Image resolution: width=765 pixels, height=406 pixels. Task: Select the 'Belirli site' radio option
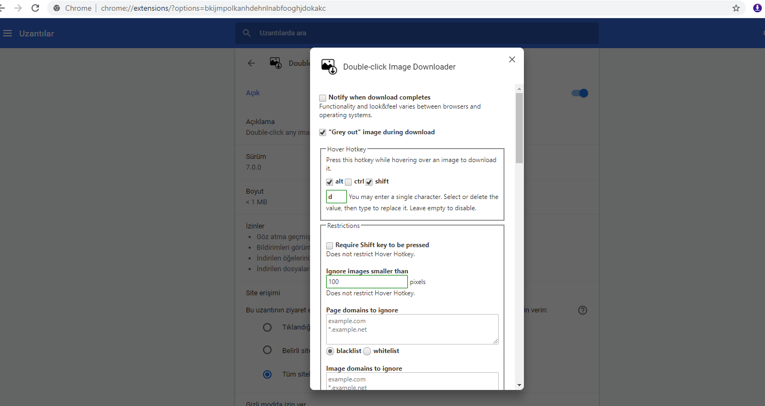point(267,350)
